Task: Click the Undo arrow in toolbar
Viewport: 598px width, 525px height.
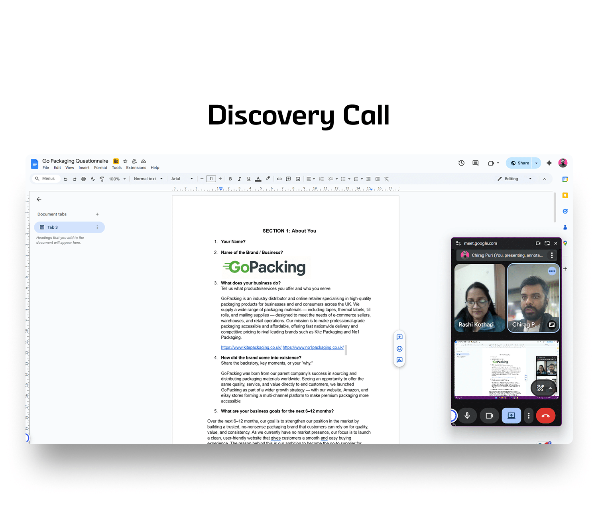Action: (65, 179)
